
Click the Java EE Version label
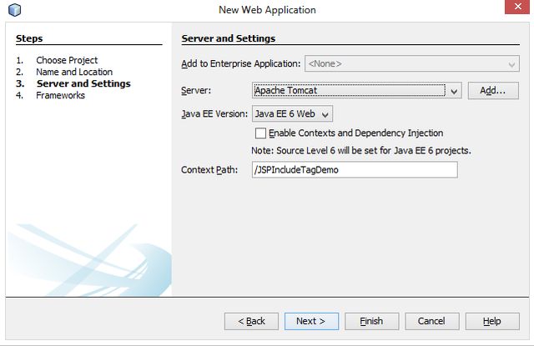[x=214, y=113]
